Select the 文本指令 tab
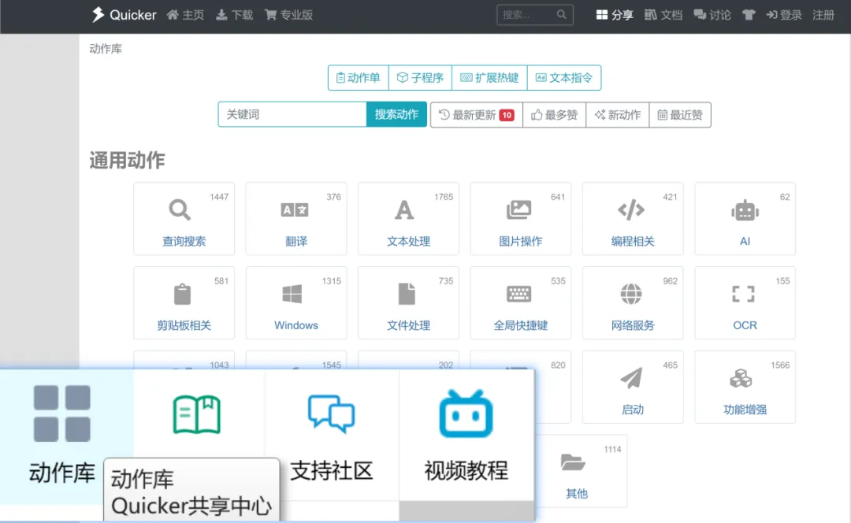This screenshot has height=523, width=851. click(564, 77)
